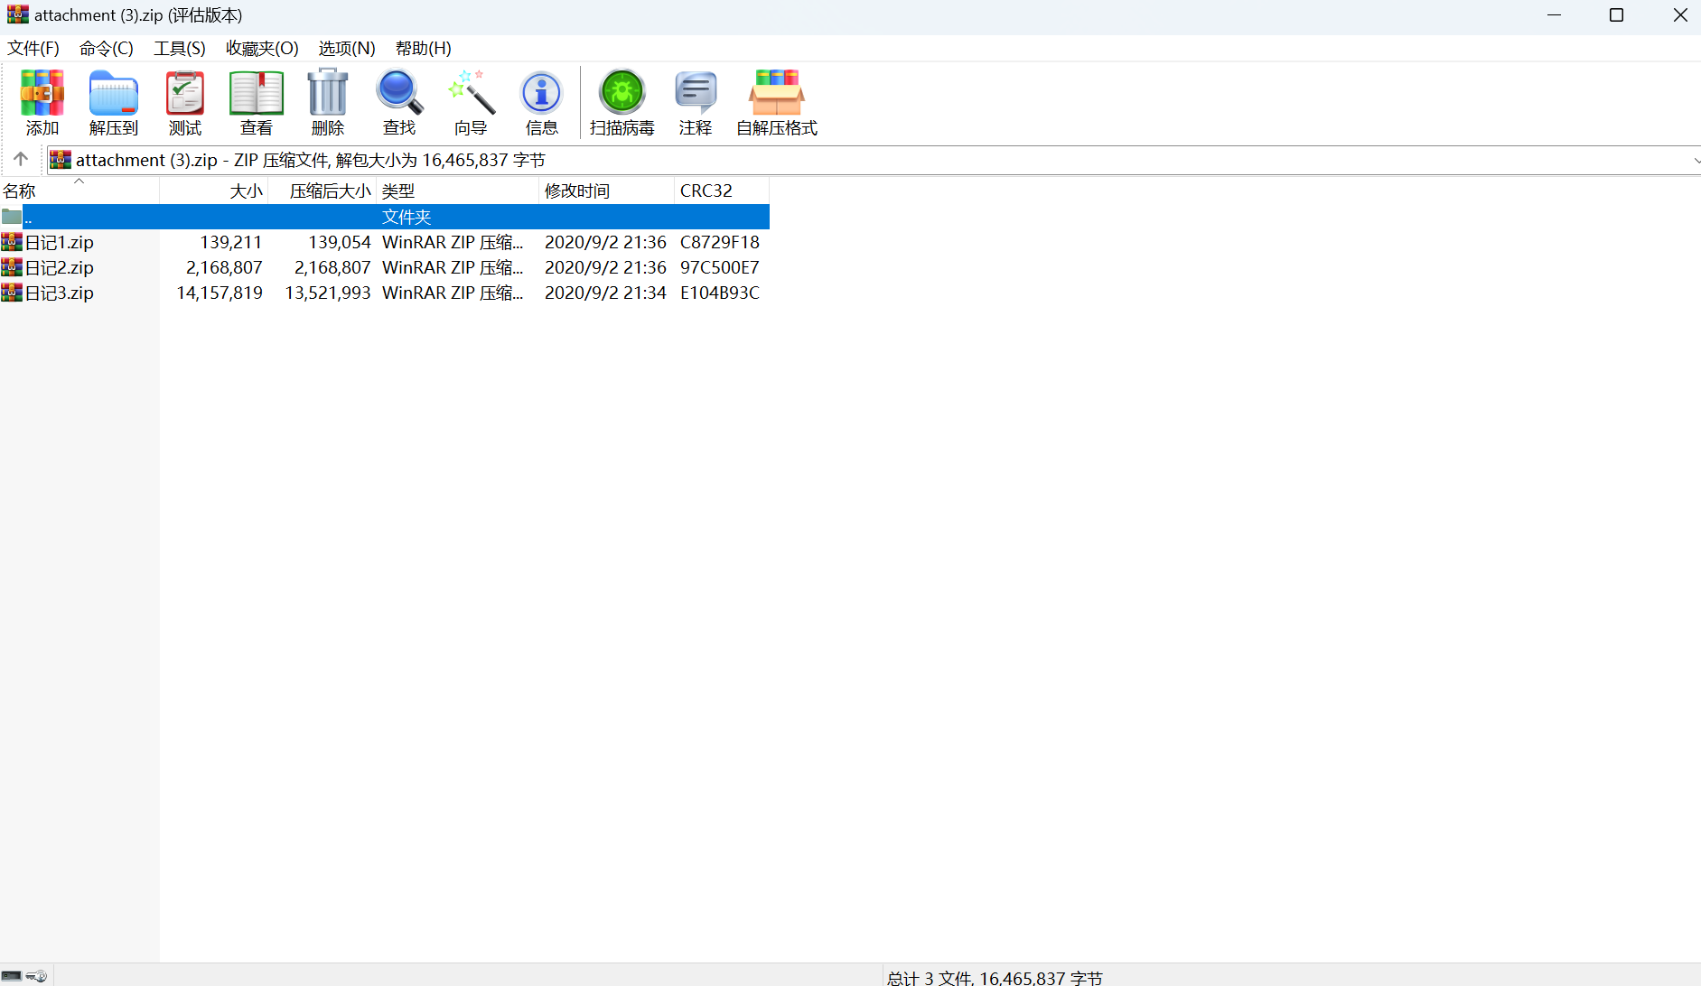The width and height of the screenshot is (1701, 986).
Task: Click CRC32 value C8729F18
Action: 720,242
